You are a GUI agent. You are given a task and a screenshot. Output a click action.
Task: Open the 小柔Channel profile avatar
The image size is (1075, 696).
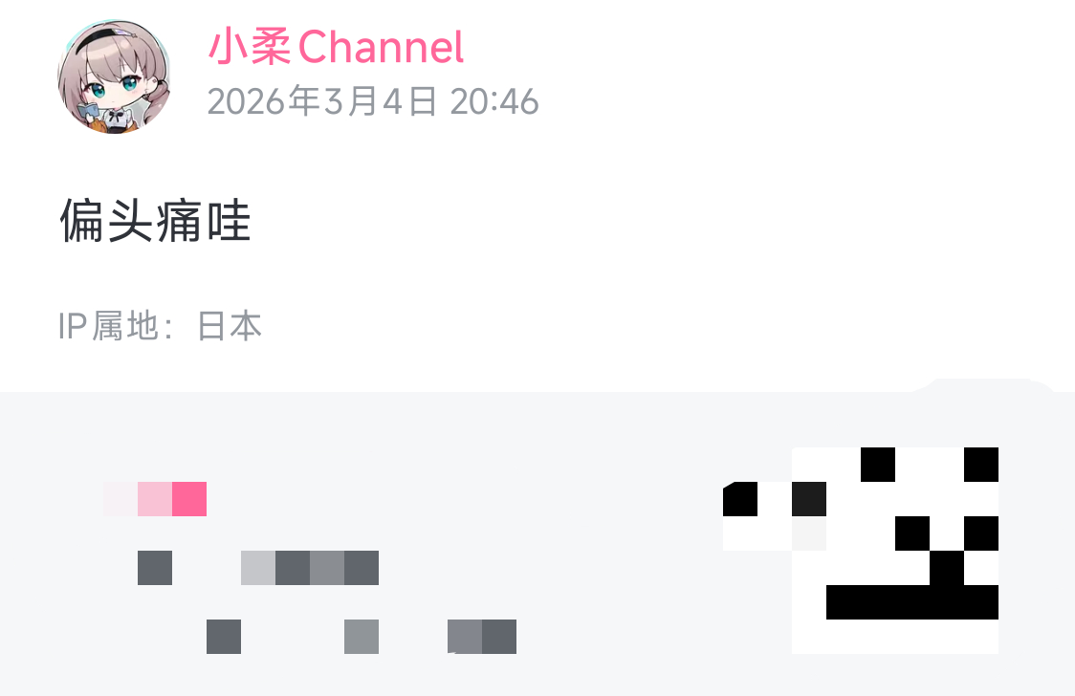(114, 76)
